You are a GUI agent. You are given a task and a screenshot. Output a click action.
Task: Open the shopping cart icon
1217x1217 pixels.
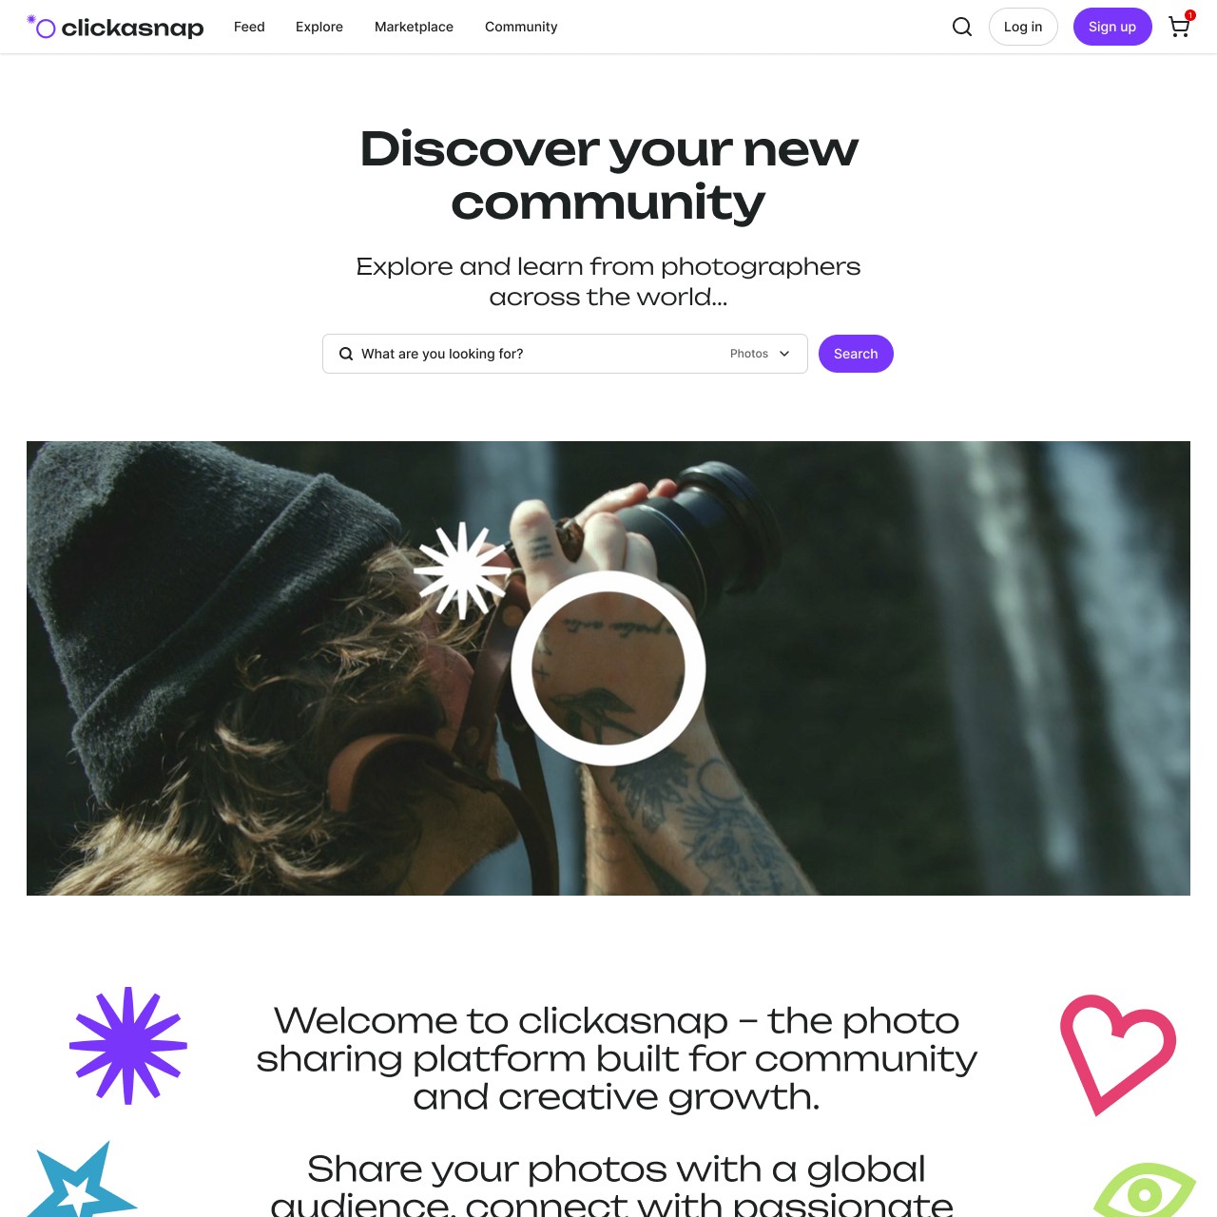click(x=1179, y=27)
